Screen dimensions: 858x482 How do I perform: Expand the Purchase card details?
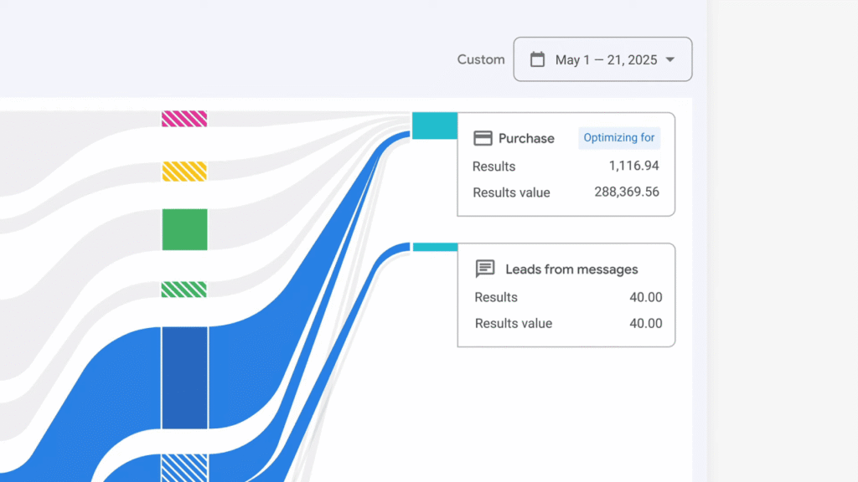566,164
